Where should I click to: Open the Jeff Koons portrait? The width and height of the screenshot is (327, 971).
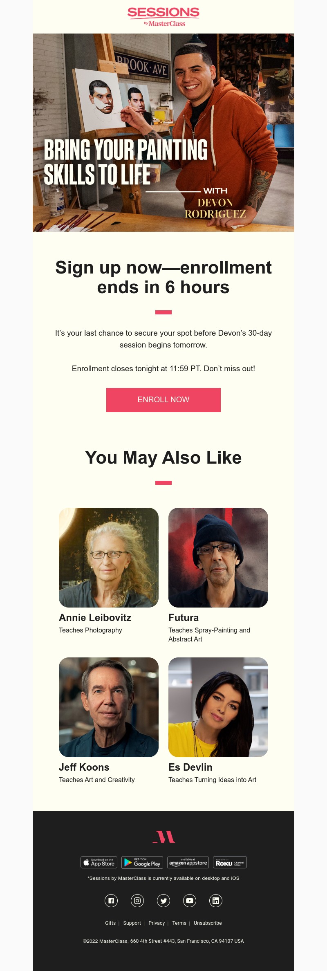109,707
